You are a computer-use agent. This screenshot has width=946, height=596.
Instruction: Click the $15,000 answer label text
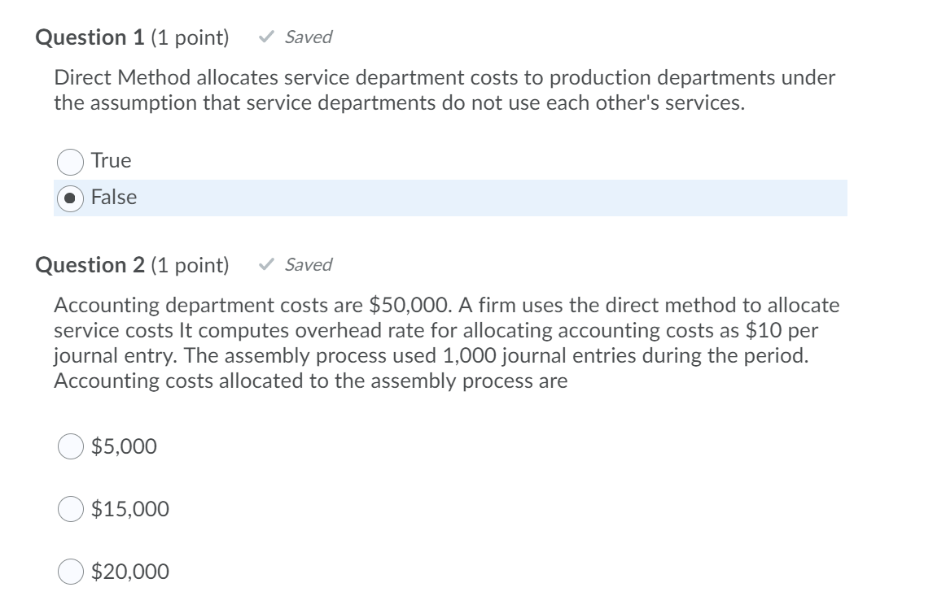131,509
